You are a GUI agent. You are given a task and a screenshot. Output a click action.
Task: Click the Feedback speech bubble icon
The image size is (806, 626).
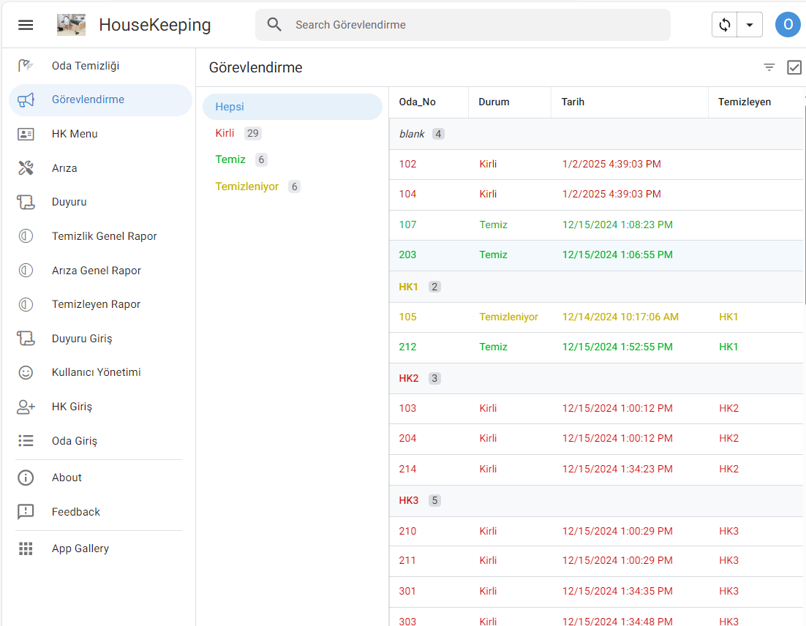point(26,512)
